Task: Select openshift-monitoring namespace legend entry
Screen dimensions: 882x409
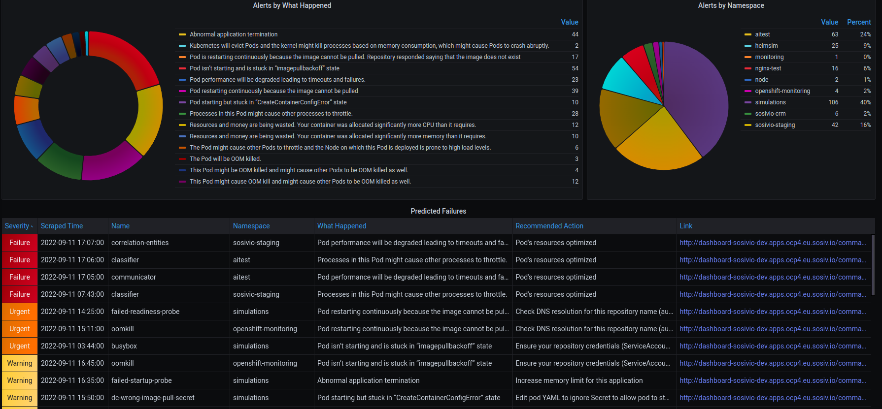Action: tap(782, 91)
